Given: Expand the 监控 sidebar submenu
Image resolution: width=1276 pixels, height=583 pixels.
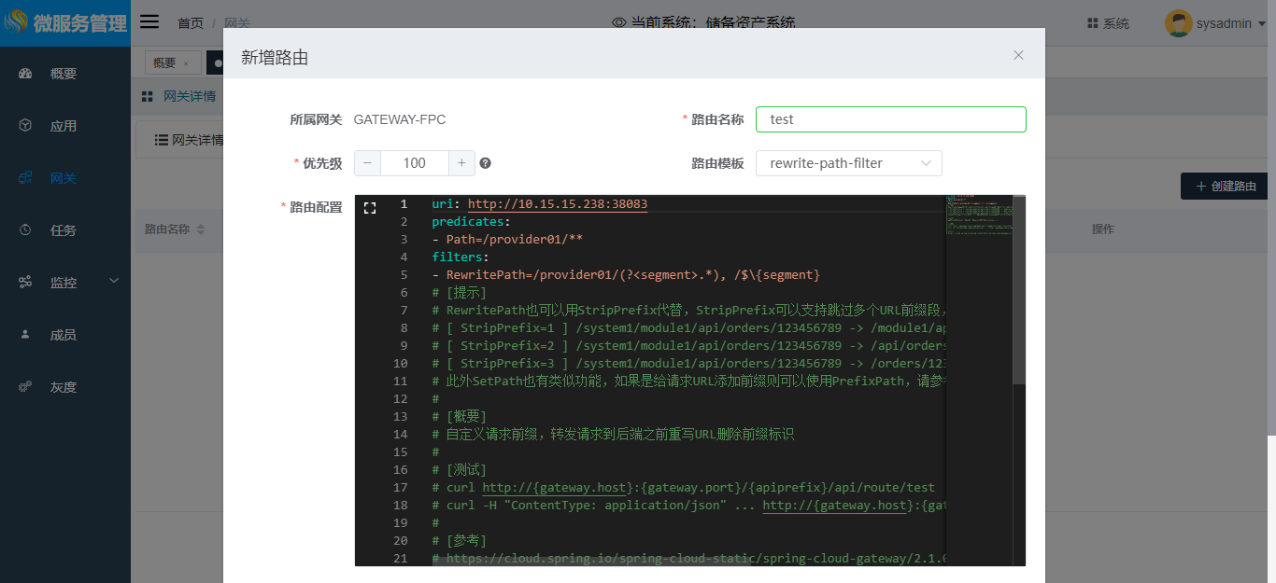Looking at the screenshot, I should [65, 283].
